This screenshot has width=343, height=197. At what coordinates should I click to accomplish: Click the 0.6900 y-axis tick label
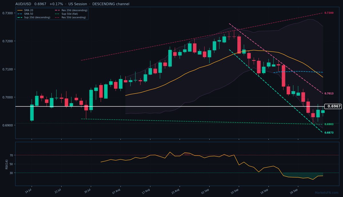pos(7,125)
